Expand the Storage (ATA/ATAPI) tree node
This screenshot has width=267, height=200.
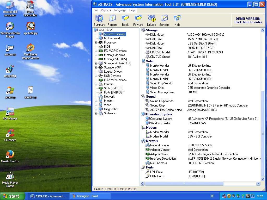96,63
